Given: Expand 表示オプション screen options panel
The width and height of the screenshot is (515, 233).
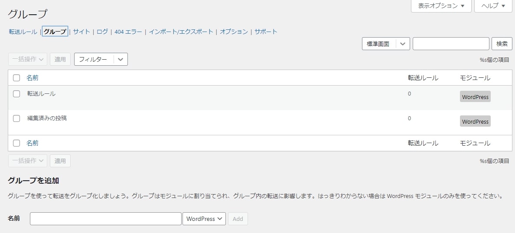Looking at the screenshot, I should 441,6.
